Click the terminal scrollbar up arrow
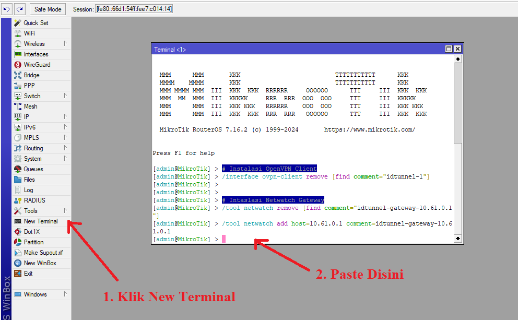 pos(457,59)
